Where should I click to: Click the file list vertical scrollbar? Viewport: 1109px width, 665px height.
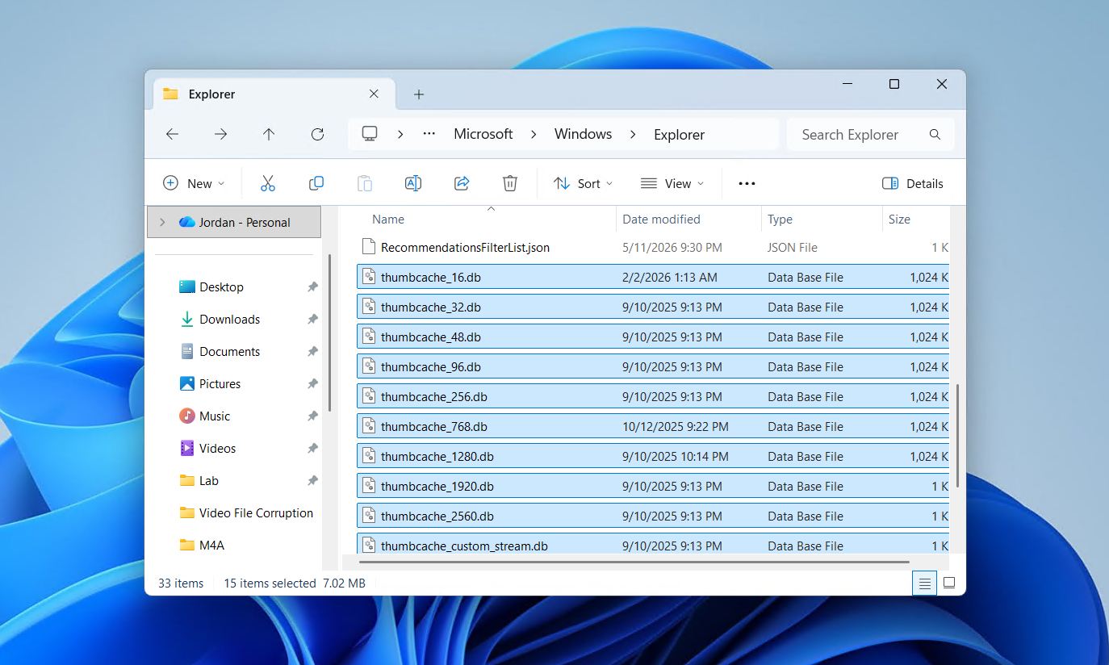coord(957,436)
